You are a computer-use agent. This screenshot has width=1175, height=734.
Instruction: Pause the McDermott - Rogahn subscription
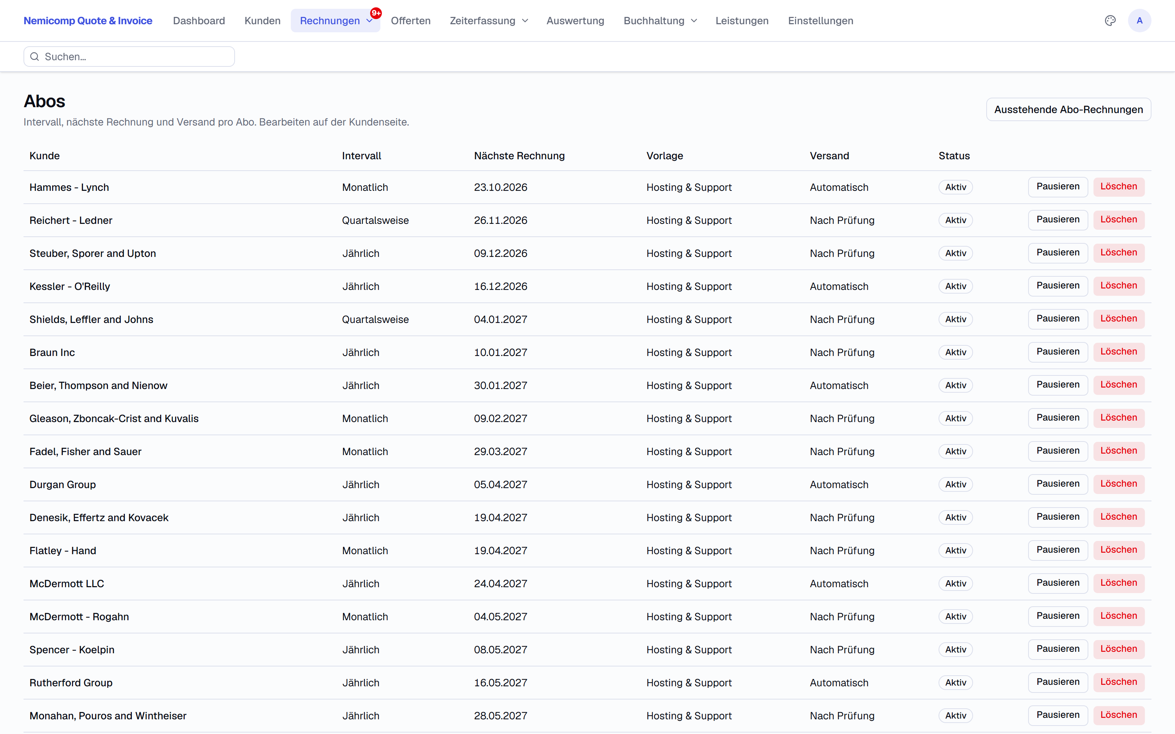[x=1057, y=616]
